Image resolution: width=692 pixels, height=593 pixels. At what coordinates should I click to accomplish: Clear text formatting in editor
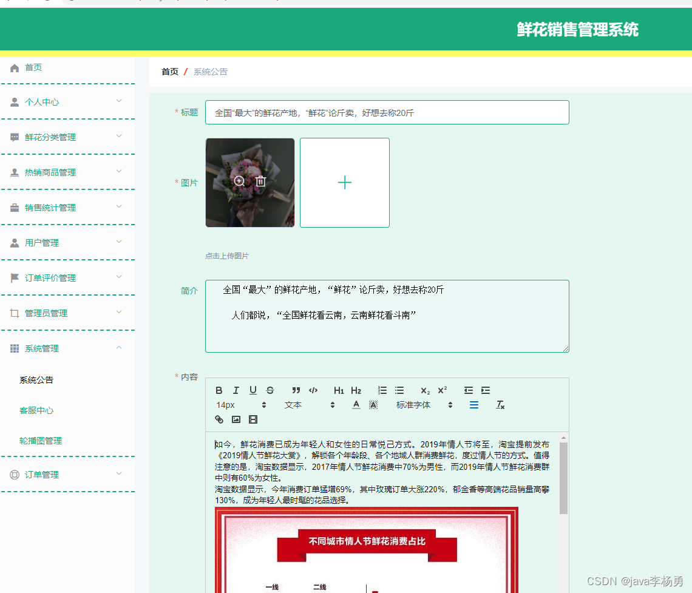(500, 405)
